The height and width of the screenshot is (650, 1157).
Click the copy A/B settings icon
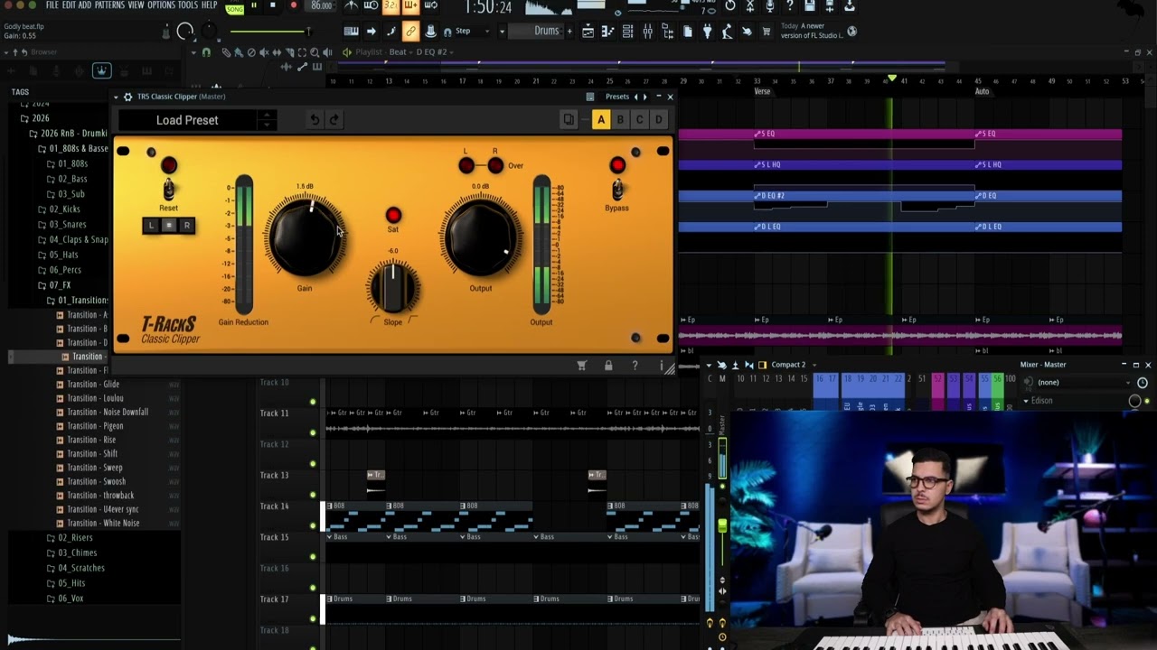click(x=569, y=120)
